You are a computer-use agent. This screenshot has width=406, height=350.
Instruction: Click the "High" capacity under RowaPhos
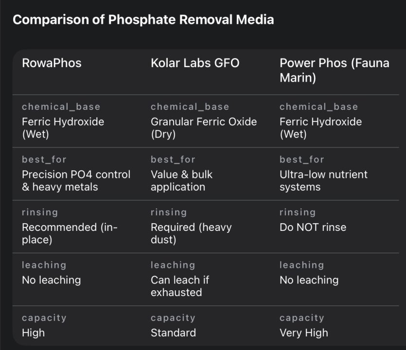click(x=33, y=333)
